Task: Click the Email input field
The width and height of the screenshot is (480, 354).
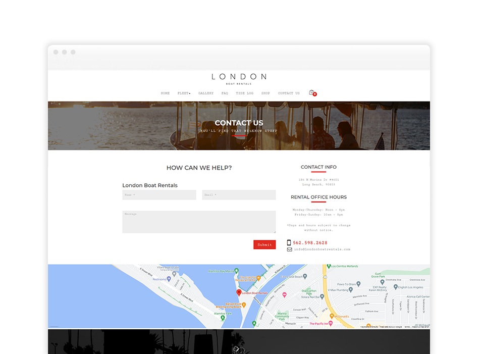Action: (239, 195)
